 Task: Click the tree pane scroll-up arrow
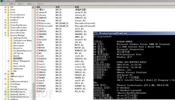(33, 7)
